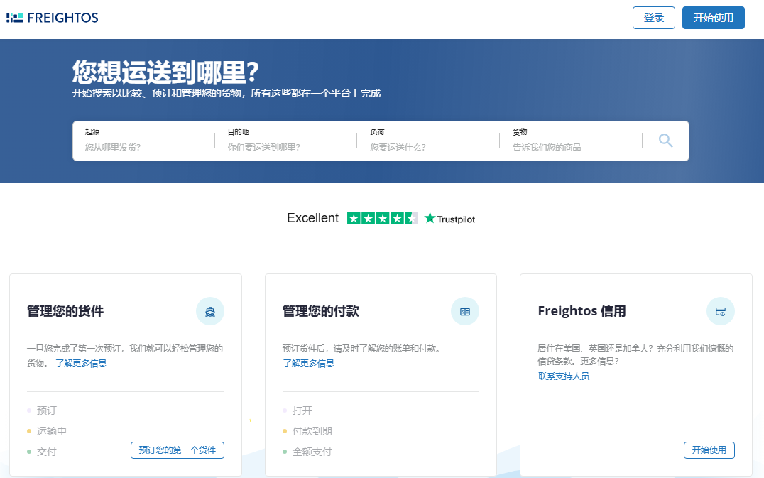Click the 管理您的付款 card title
This screenshot has height=478, width=764.
point(321,311)
